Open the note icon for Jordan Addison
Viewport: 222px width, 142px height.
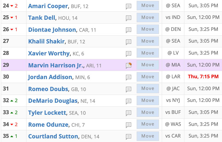129,77
